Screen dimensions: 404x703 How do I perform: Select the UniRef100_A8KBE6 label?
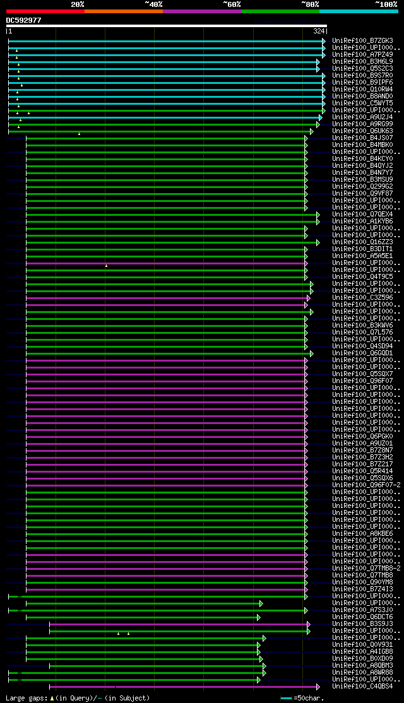pos(363,534)
